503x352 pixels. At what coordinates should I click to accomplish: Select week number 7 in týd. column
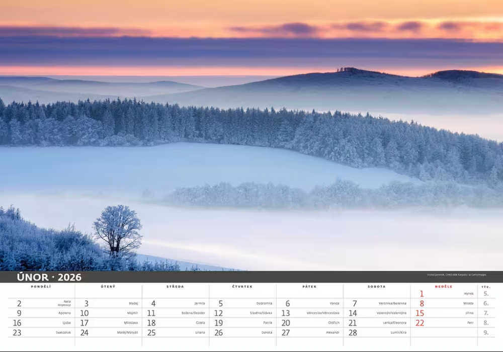pos(486,313)
